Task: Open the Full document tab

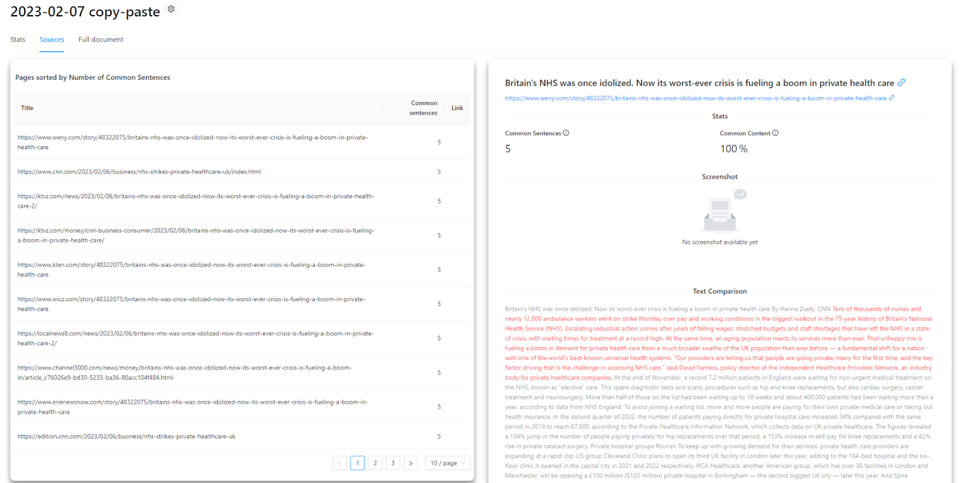Action: [x=101, y=40]
